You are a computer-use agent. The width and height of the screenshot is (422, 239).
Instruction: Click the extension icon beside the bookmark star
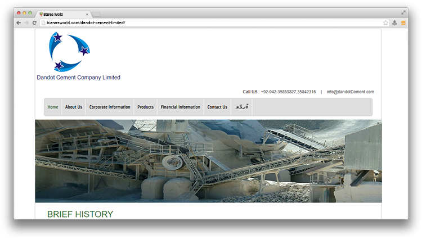pos(394,22)
